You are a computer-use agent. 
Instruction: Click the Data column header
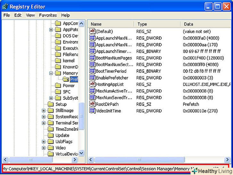pos(205,24)
